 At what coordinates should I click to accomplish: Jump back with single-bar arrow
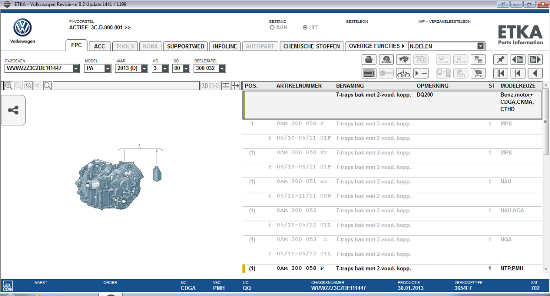tap(518, 73)
